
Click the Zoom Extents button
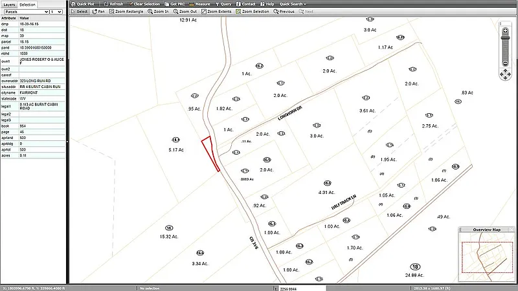pyautogui.click(x=216, y=12)
